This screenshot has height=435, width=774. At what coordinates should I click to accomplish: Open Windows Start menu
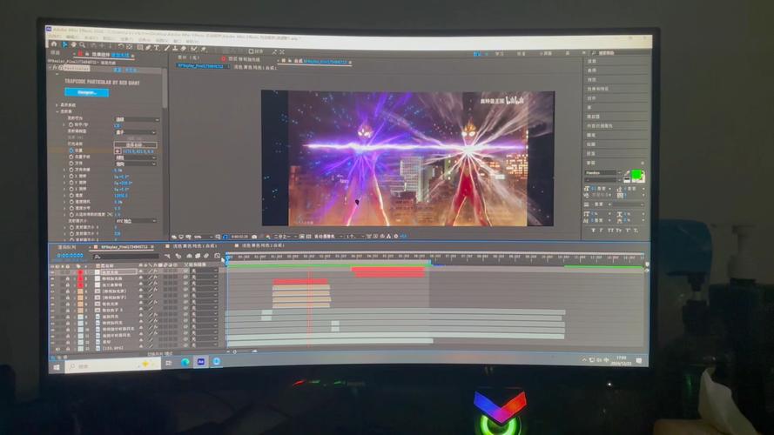tap(57, 367)
